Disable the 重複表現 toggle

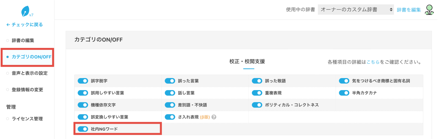pyautogui.click(x=257, y=93)
